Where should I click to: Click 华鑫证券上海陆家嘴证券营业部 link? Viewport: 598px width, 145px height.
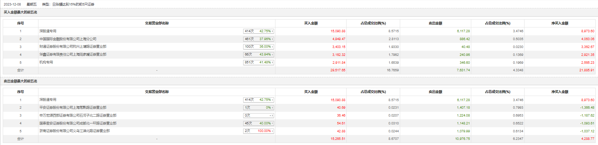pyautogui.click(x=73, y=55)
